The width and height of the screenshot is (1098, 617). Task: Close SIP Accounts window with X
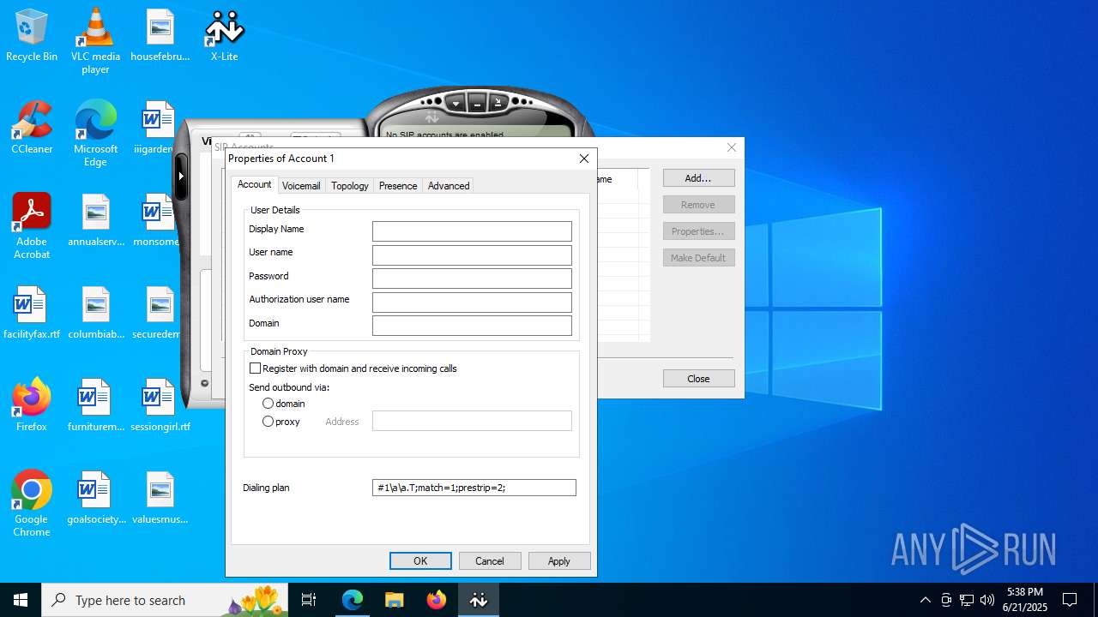[732, 147]
